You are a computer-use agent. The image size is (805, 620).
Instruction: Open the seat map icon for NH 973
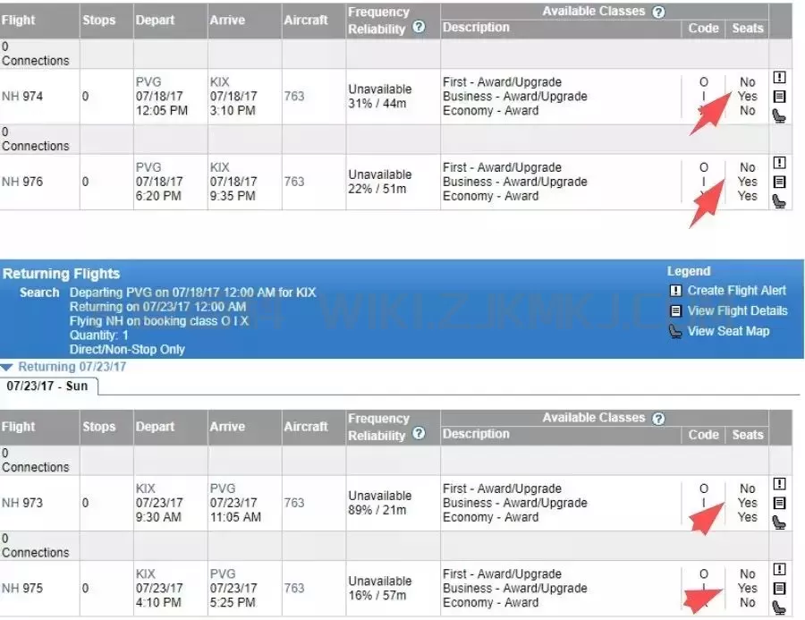tap(779, 522)
